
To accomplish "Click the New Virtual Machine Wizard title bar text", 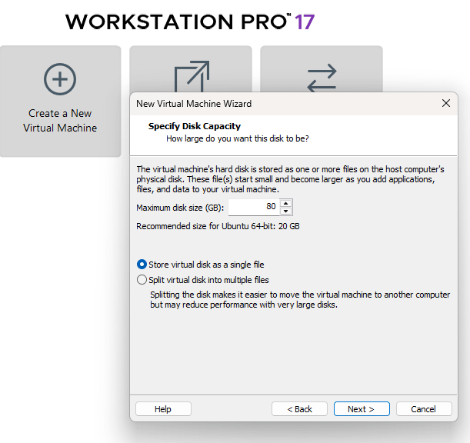I will click(x=194, y=104).
